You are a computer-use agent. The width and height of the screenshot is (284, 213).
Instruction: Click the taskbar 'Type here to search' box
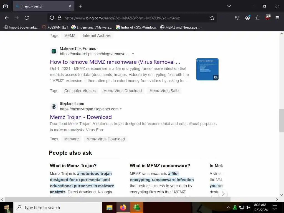(58, 207)
